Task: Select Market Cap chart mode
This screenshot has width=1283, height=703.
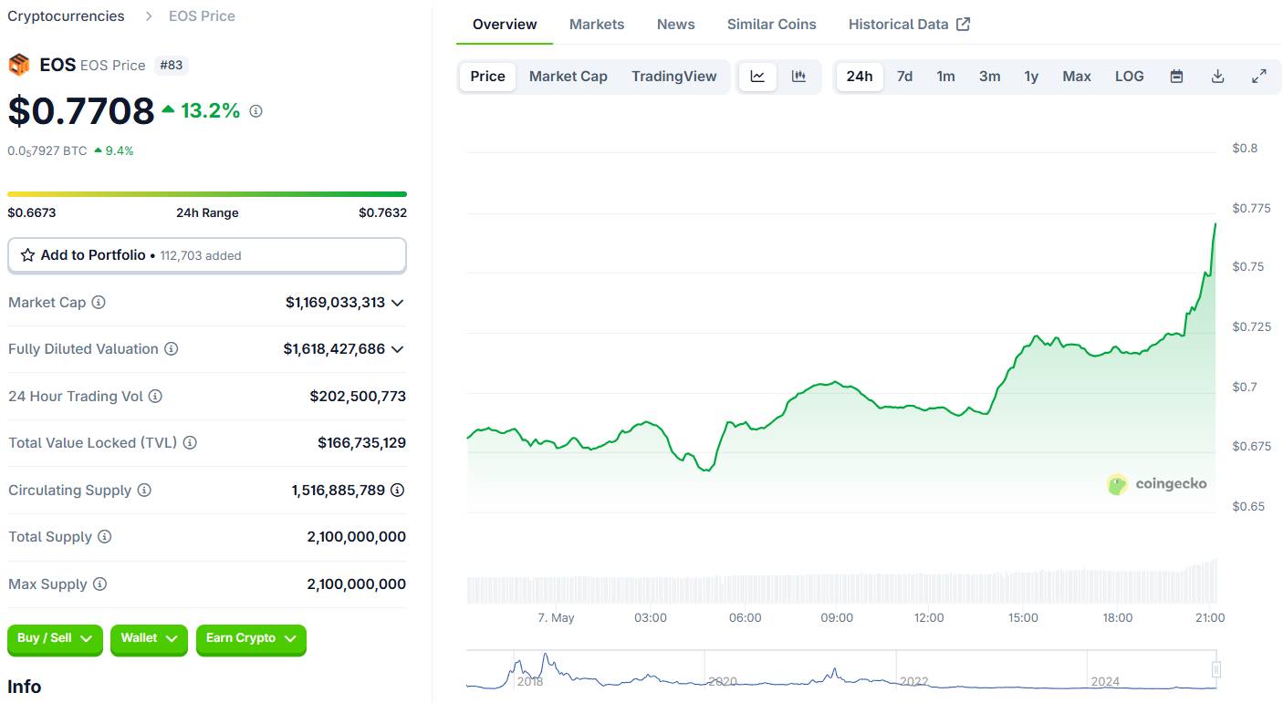Action: pyautogui.click(x=568, y=77)
